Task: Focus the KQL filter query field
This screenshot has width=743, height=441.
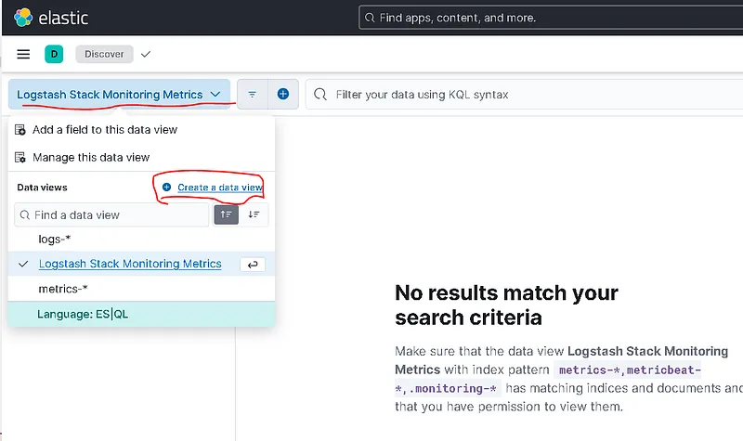Action: pyautogui.click(x=526, y=95)
